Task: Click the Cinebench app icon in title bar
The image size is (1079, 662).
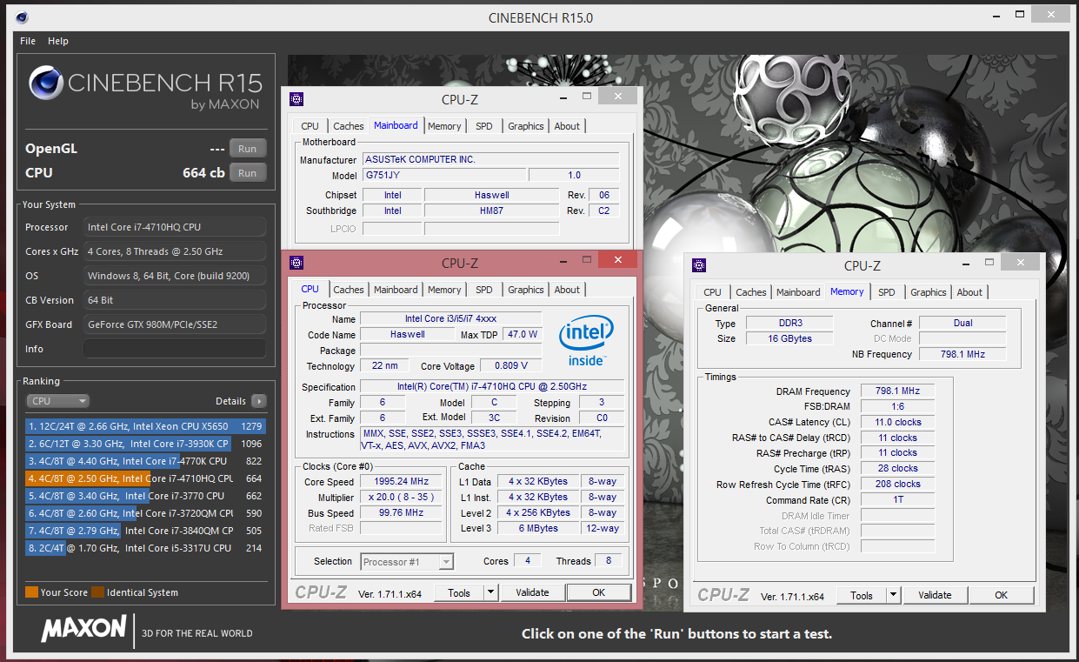Action: coord(21,17)
